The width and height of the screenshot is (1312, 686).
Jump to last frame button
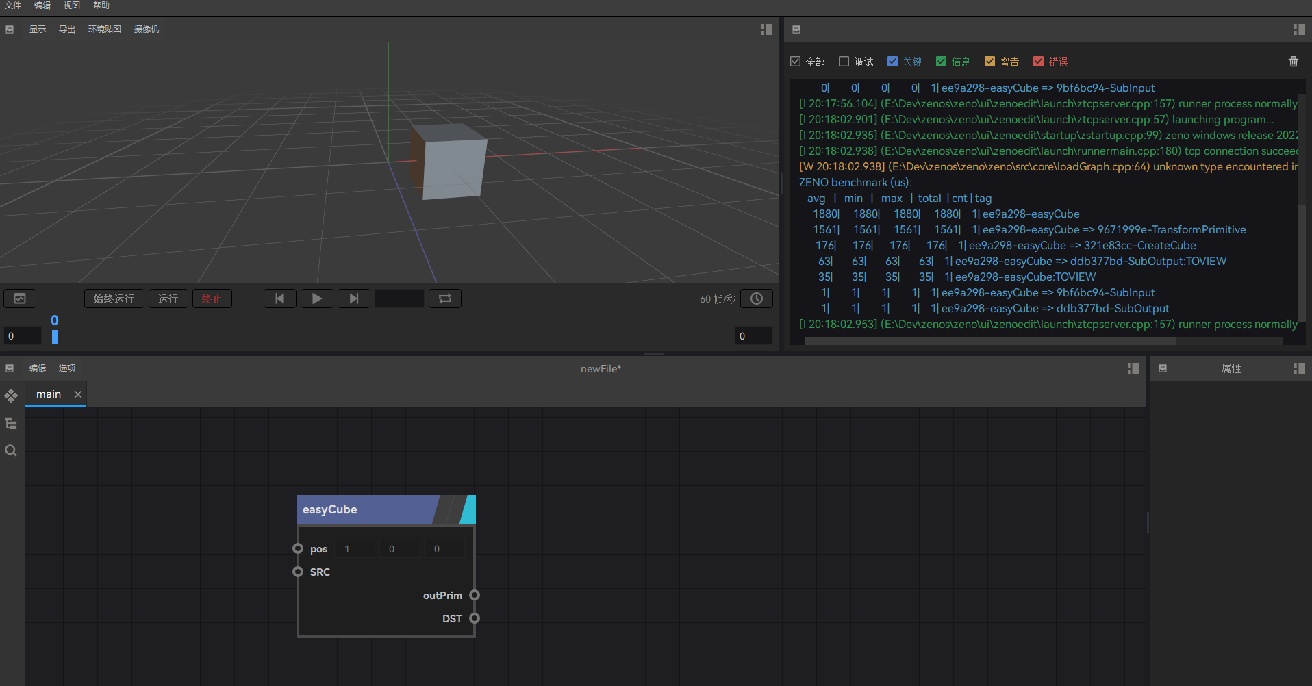[354, 298]
